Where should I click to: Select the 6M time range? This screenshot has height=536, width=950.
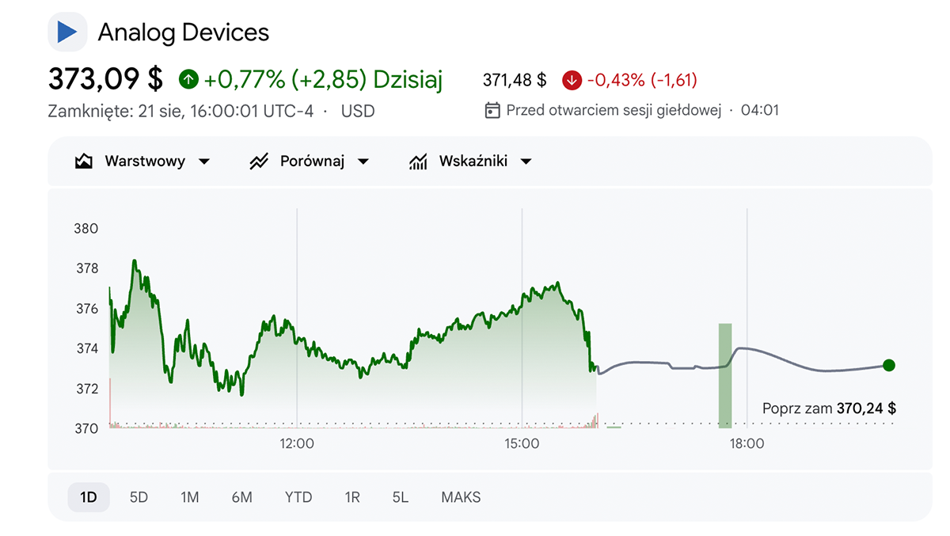click(x=242, y=497)
